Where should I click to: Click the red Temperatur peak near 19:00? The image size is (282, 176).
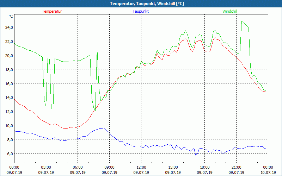pos(215,38)
